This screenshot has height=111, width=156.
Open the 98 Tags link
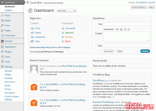(35, 41)
